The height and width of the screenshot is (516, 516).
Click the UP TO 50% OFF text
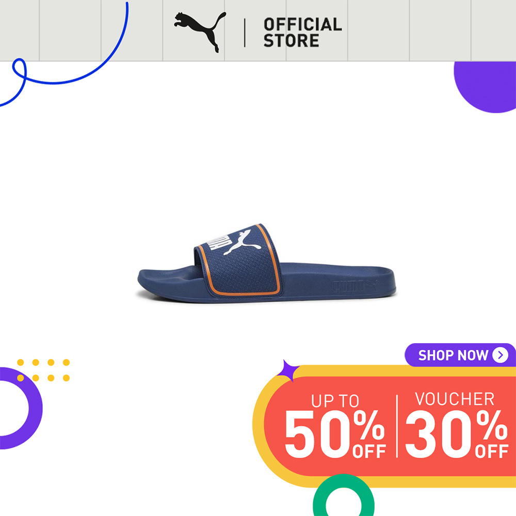point(335,426)
